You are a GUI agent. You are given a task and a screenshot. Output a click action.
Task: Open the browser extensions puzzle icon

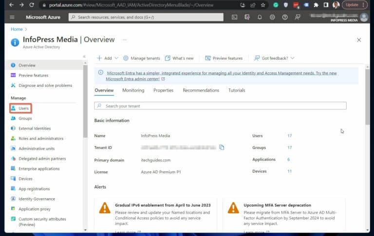point(316,5)
